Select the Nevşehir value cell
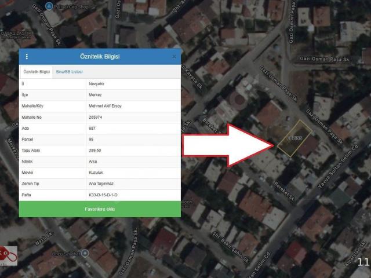The image size is (371, 278). (97, 84)
